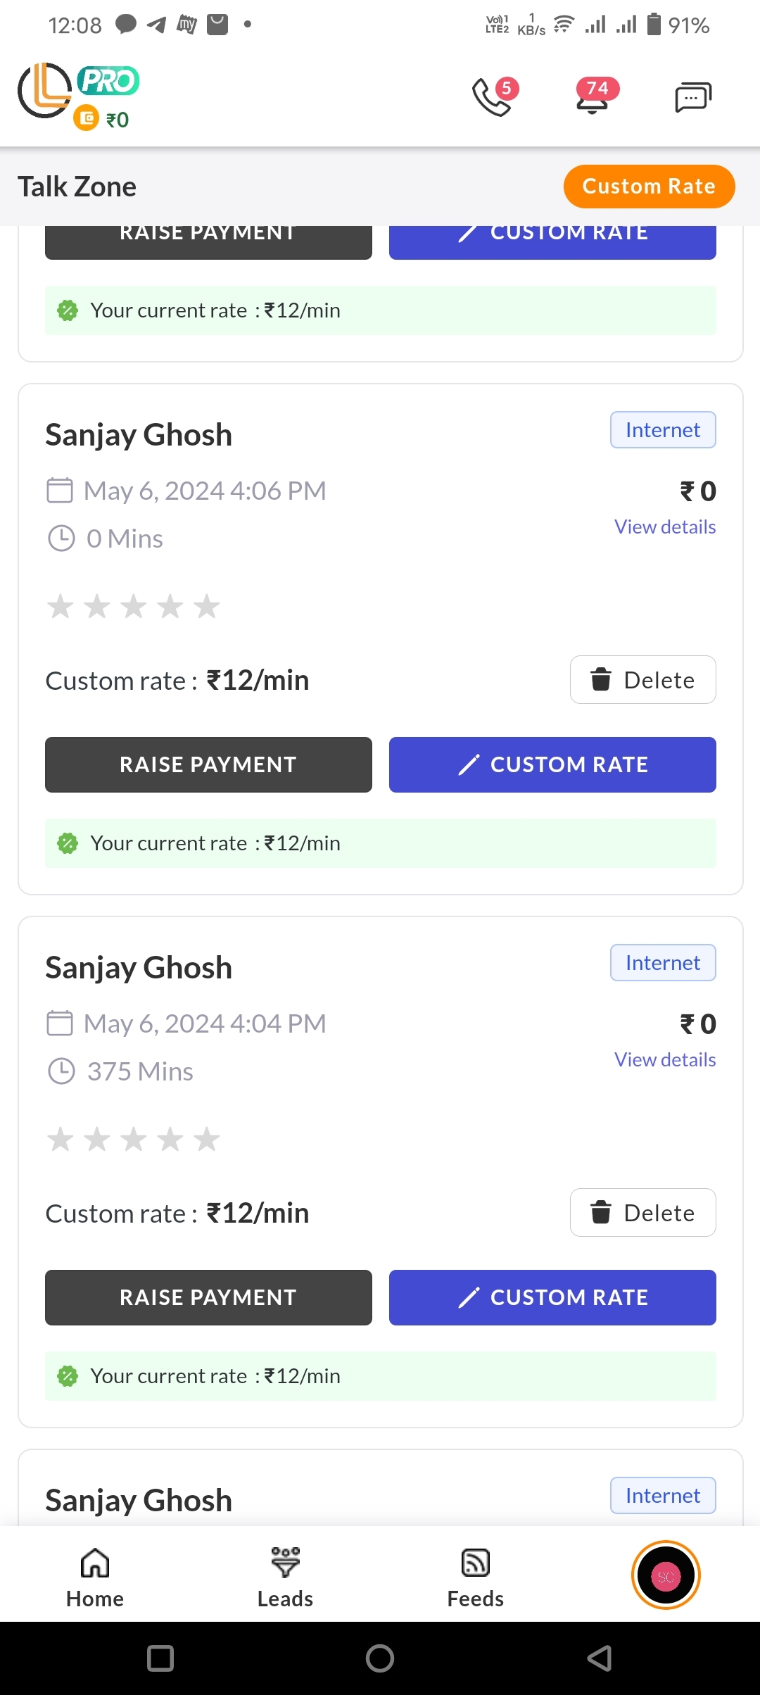View details of the 4:06 PM call

coord(665,527)
